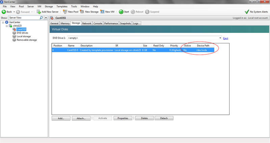
Task: Collapse the citrix123 tree node
Action: tap(7, 26)
